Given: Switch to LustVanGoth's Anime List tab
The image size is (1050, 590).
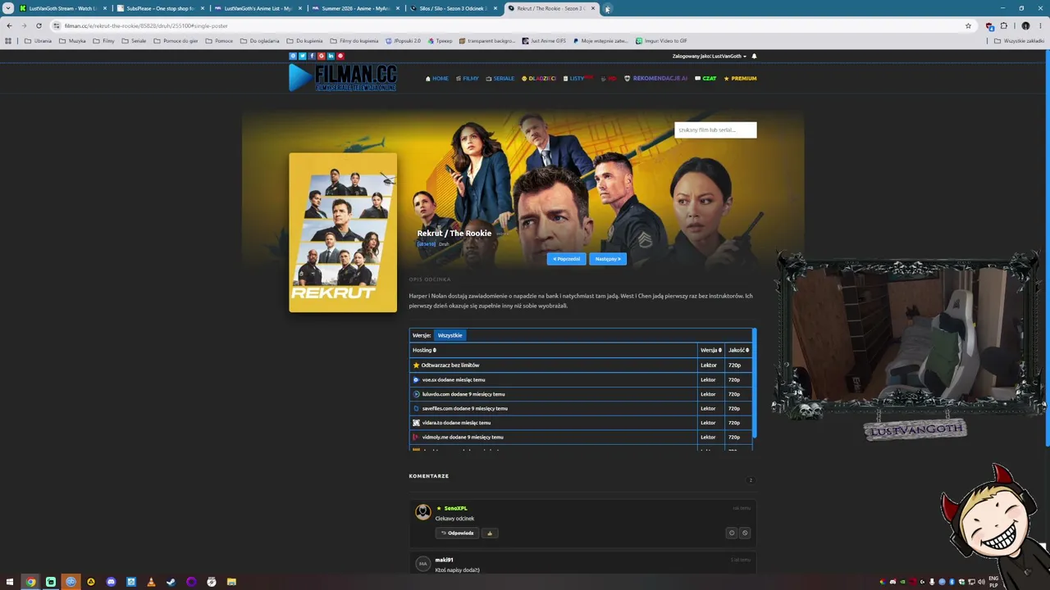Looking at the screenshot, I should coord(257,8).
